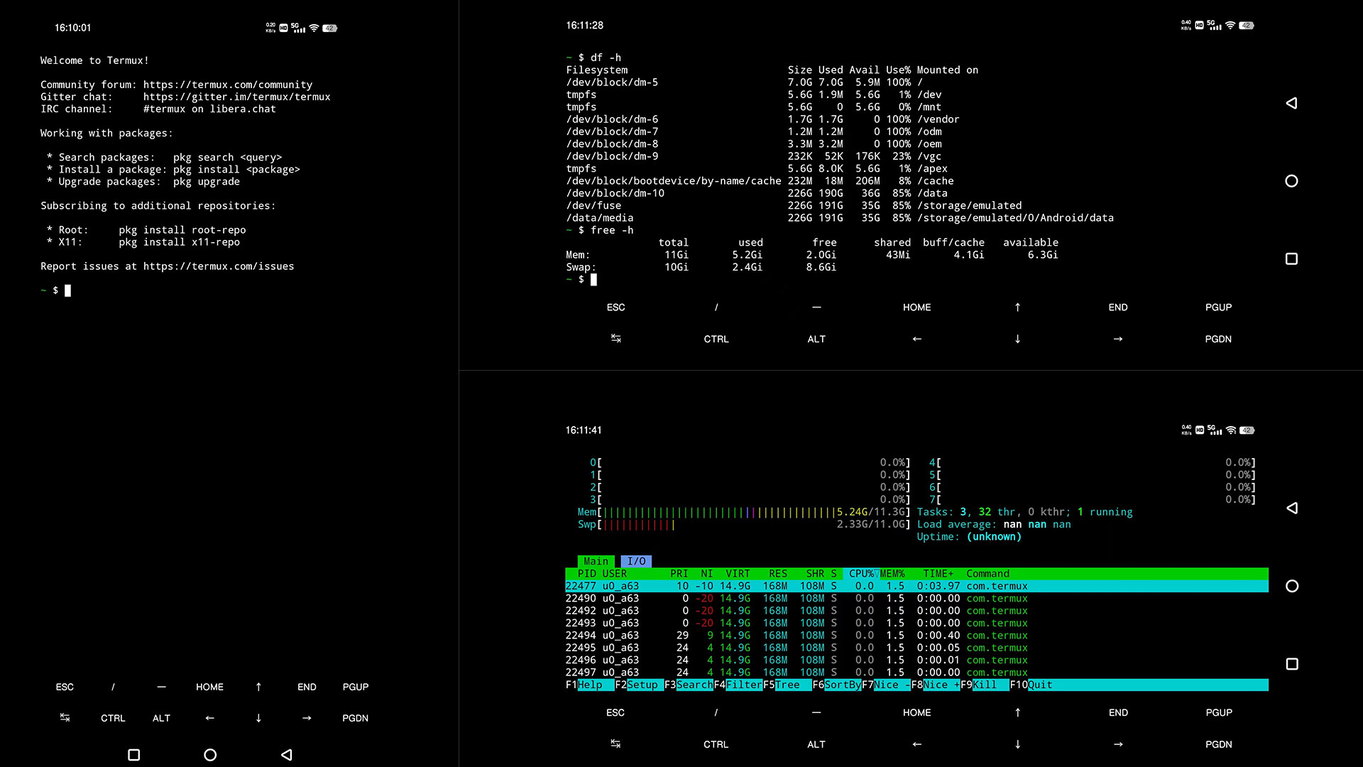Tap down arrow key in top-right df panel

click(x=1017, y=339)
